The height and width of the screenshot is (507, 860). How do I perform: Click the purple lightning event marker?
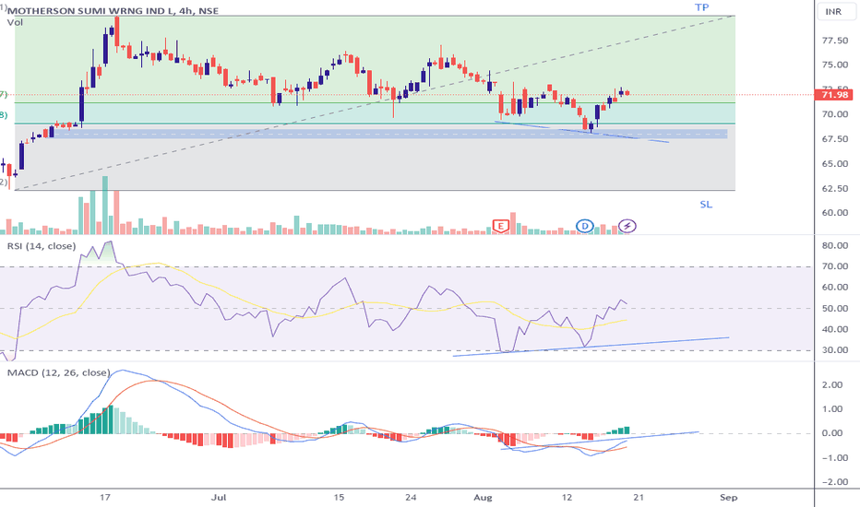pyautogui.click(x=627, y=226)
